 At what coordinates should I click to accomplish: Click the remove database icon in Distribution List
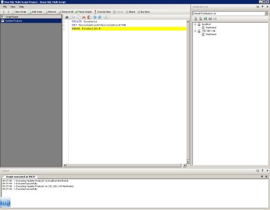click(210, 19)
